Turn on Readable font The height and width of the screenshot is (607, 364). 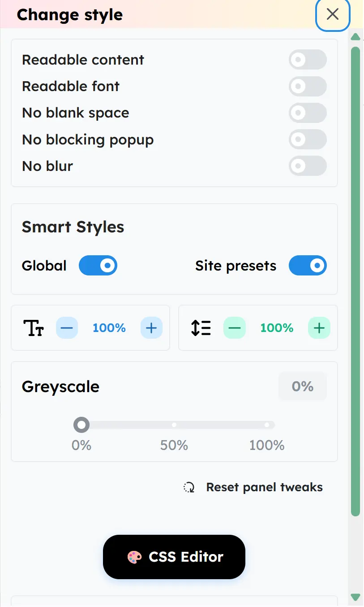point(308,86)
